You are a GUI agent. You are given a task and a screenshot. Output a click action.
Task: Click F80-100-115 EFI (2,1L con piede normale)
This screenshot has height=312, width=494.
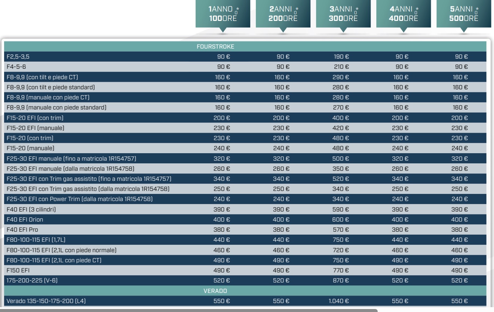(x=61, y=250)
